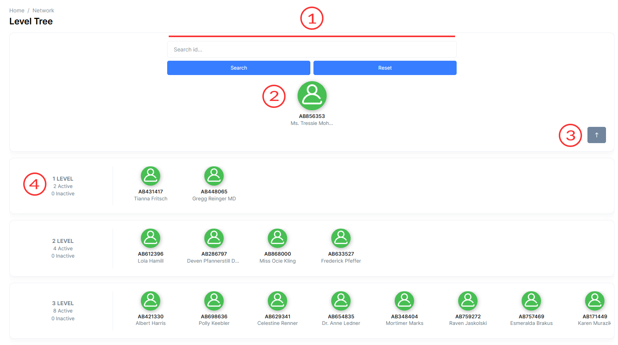Focus the Search id input field

pyautogui.click(x=312, y=50)
